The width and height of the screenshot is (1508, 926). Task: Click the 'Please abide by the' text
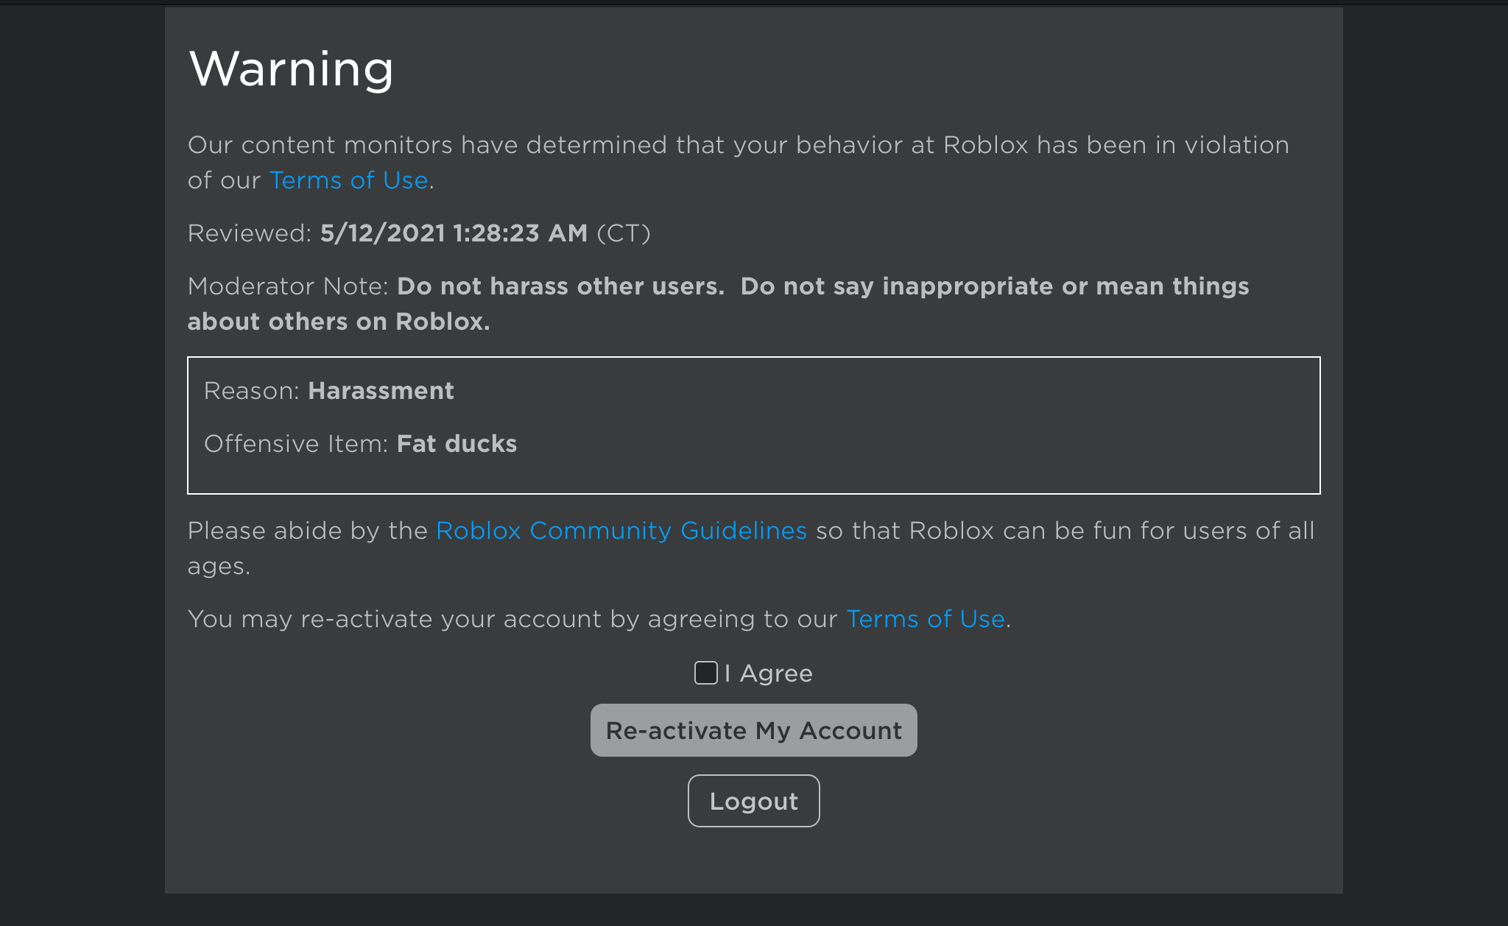[x=307, y=531]
